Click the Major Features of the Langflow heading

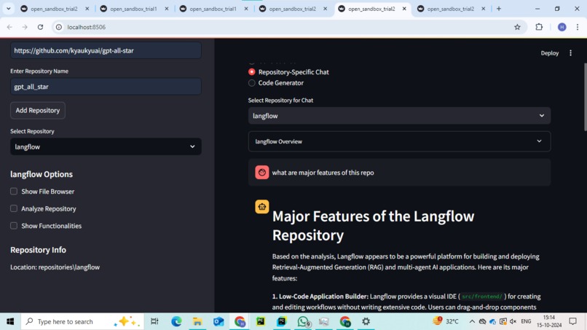373,226
